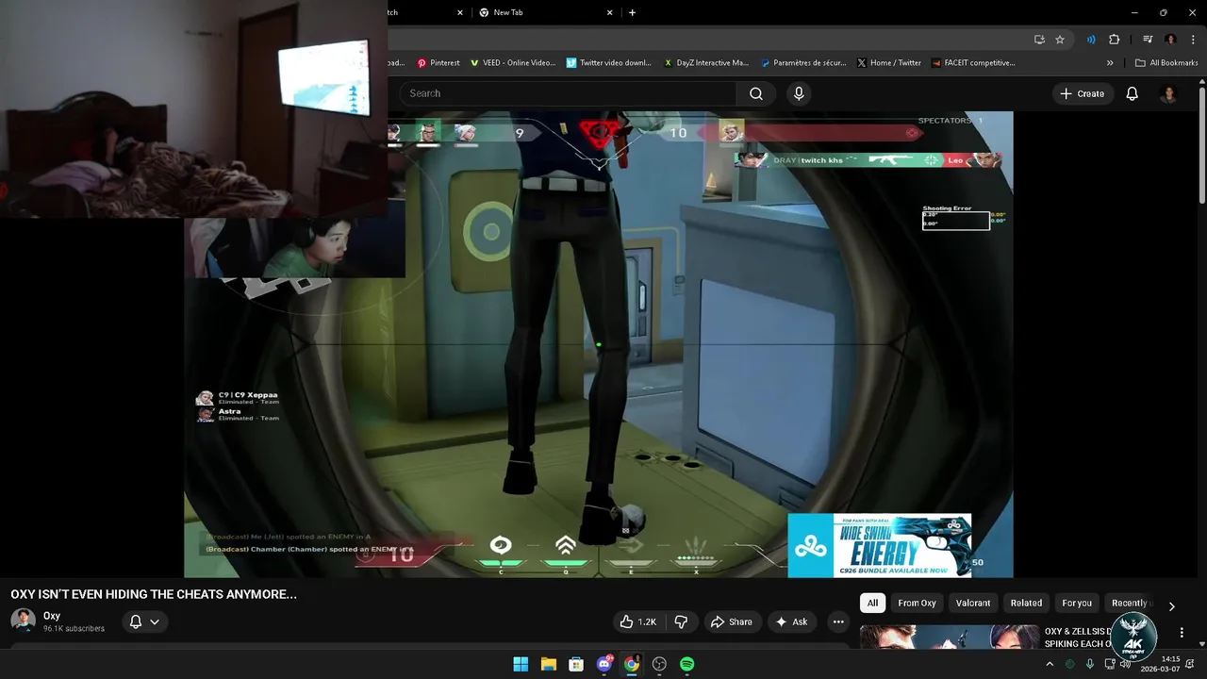Select the Related filter chip
Viewport: 1207px width, 679px height.
tap(1026, 603)
